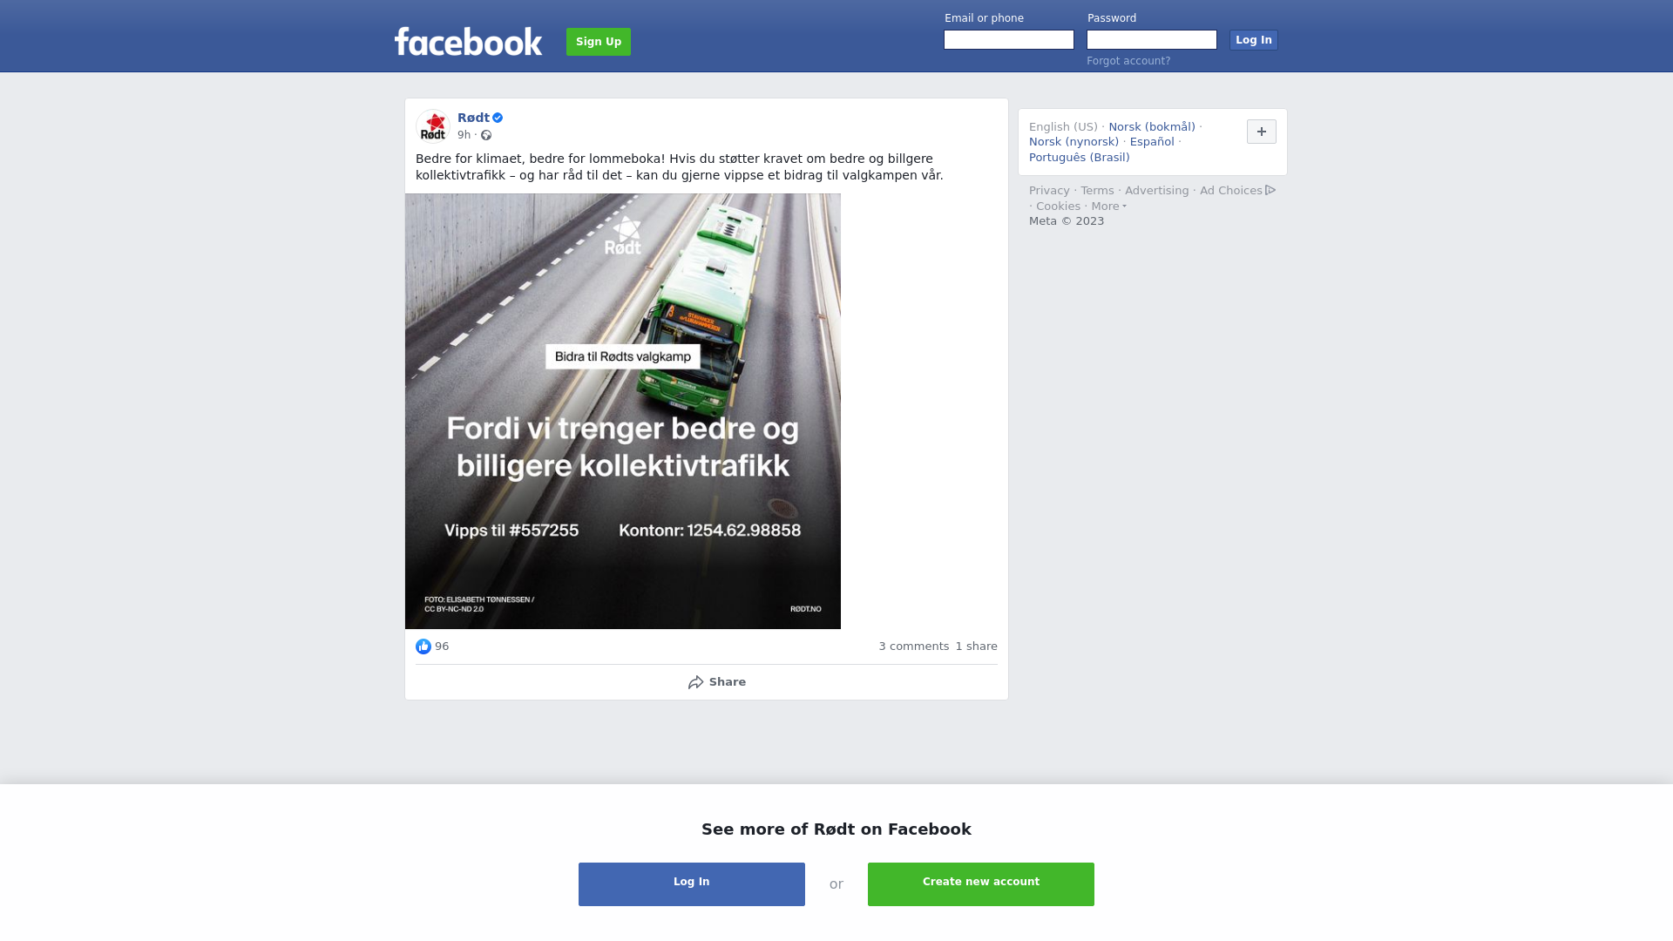This screenshot has width=1673, height=941.
Task: Click the public globe privacy icon
Action: pyautogui.click(x=486, y=135)
